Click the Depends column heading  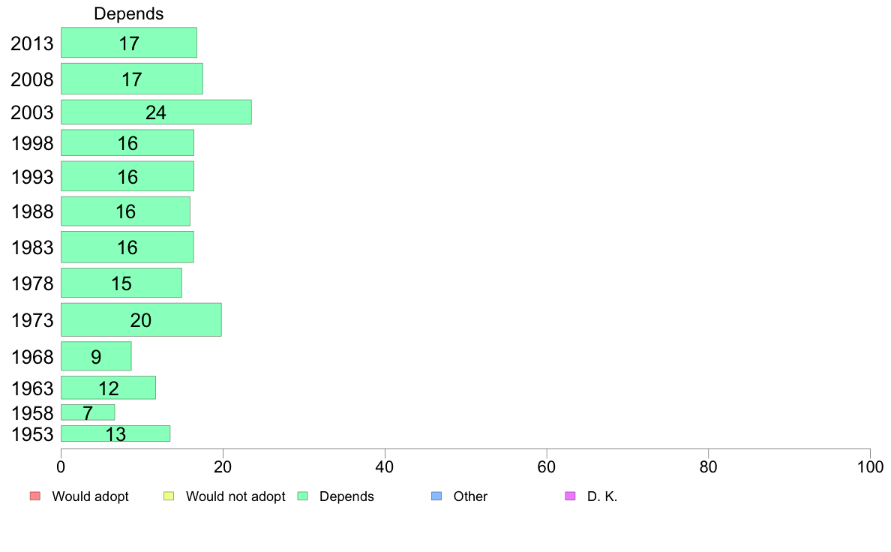pos(129,13)
